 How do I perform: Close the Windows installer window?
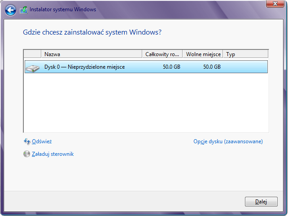275,4
